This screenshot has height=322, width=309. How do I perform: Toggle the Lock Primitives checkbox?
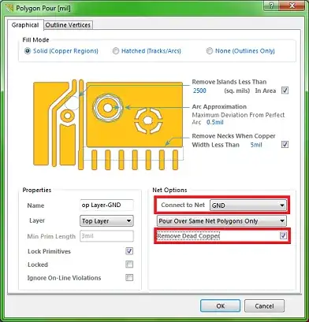click(x=129, y=251)
